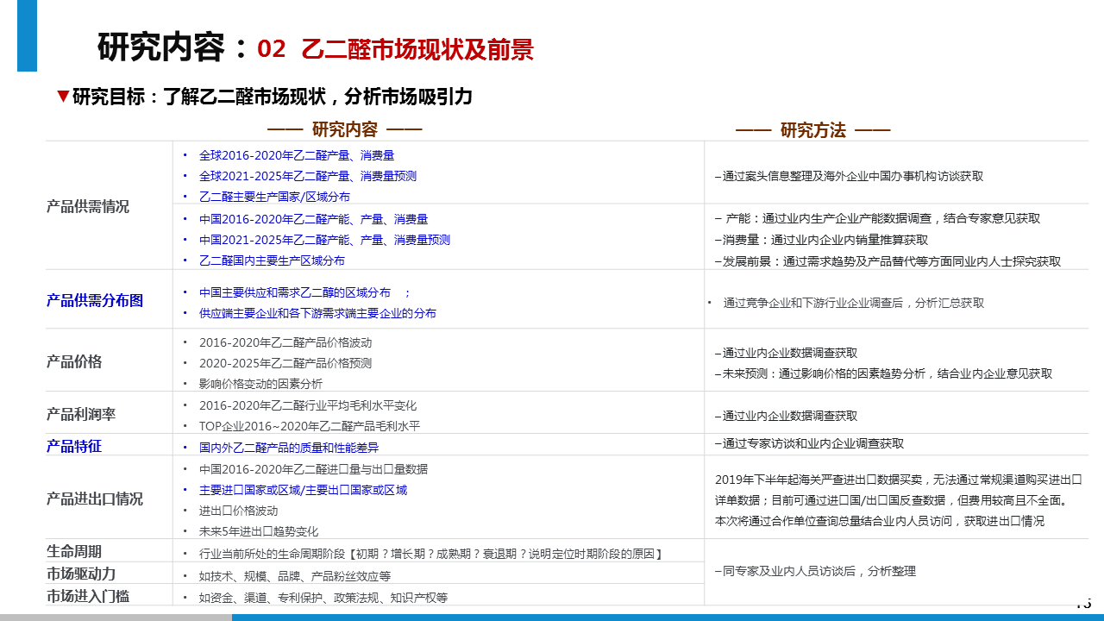Click the 影响价格变动的因素分析 bullet
Viewport: 1104px width, 621px height.
click(260, 384)
